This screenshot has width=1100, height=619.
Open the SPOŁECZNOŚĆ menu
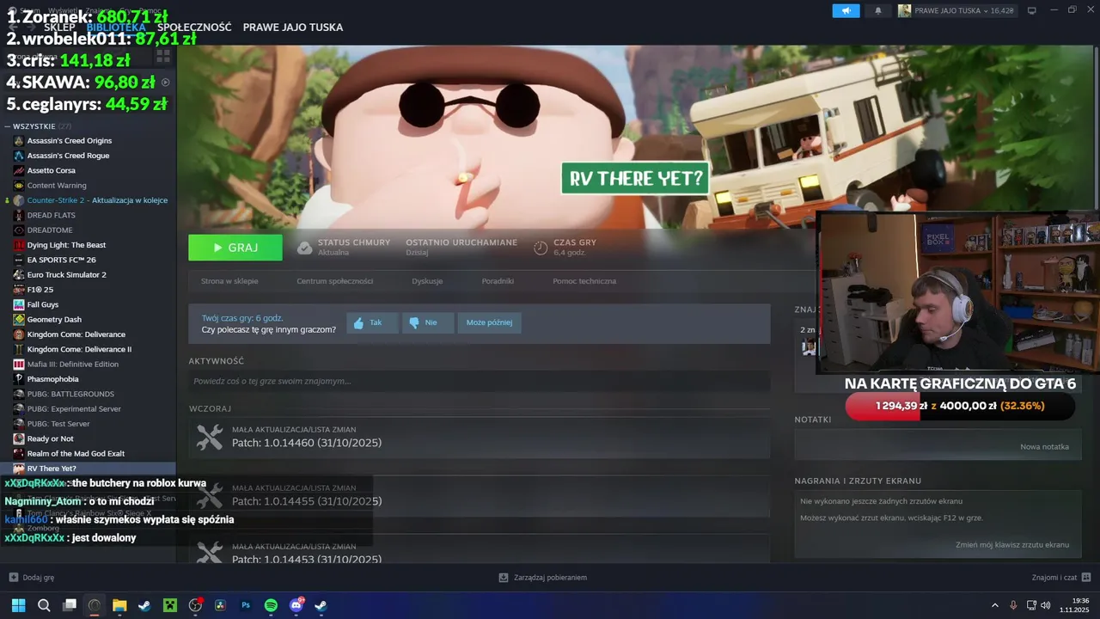point(194,28)
